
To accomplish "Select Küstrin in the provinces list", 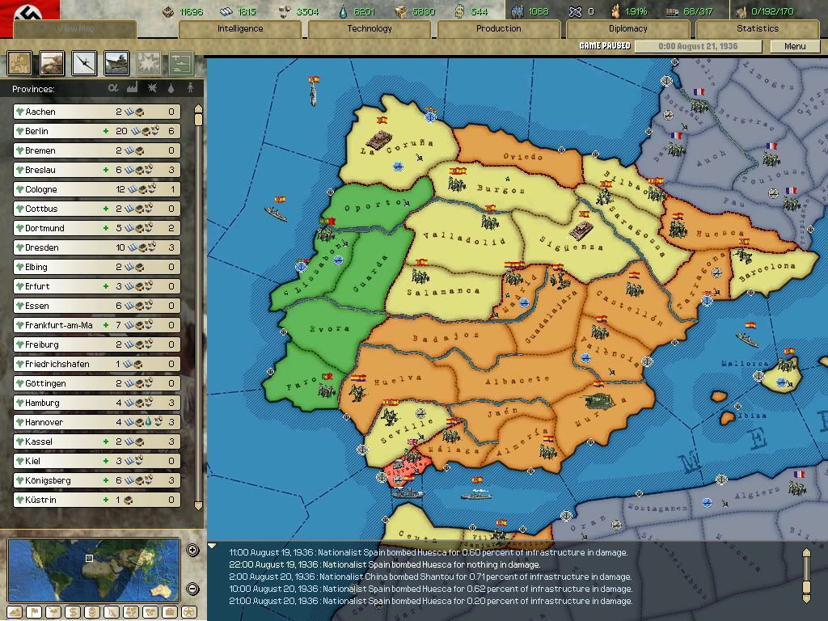I will pos(97,500).
